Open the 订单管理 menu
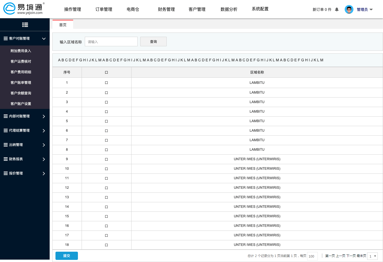 (104, 9)
